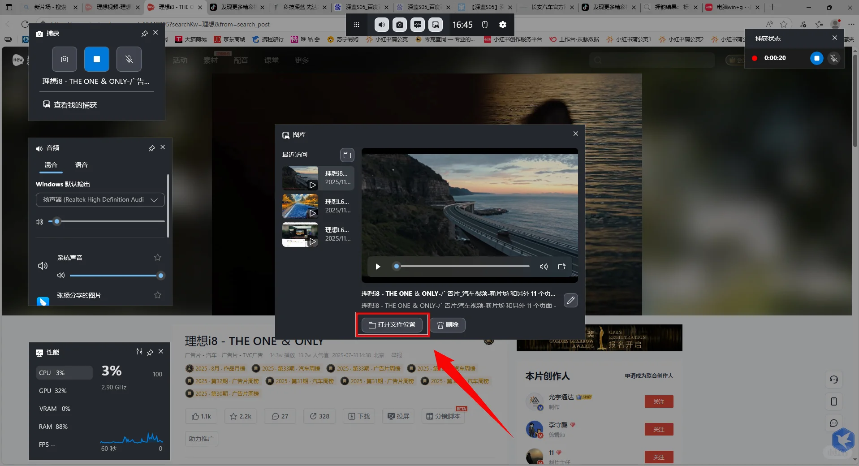859x466 pixels.
Task: Open the 京东商城 bookmark
Action: click(x=229, y=39)
